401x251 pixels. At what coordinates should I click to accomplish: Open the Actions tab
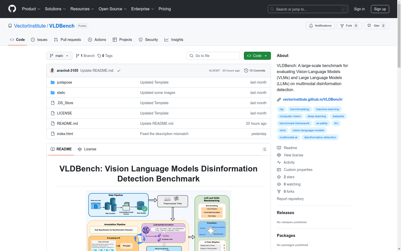coord(97,40)
